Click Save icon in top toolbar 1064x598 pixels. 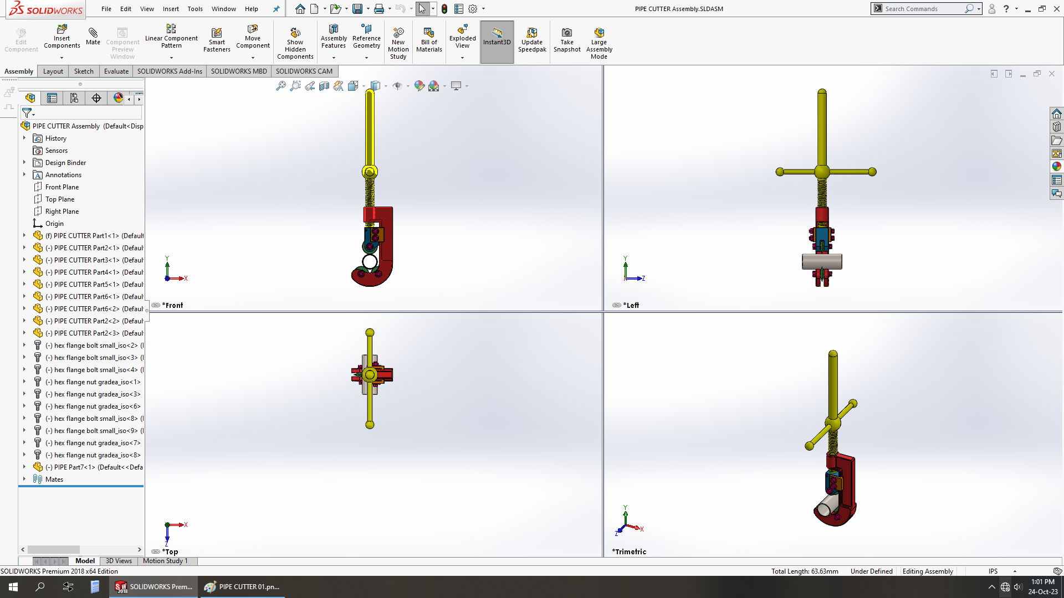(357, 9)
